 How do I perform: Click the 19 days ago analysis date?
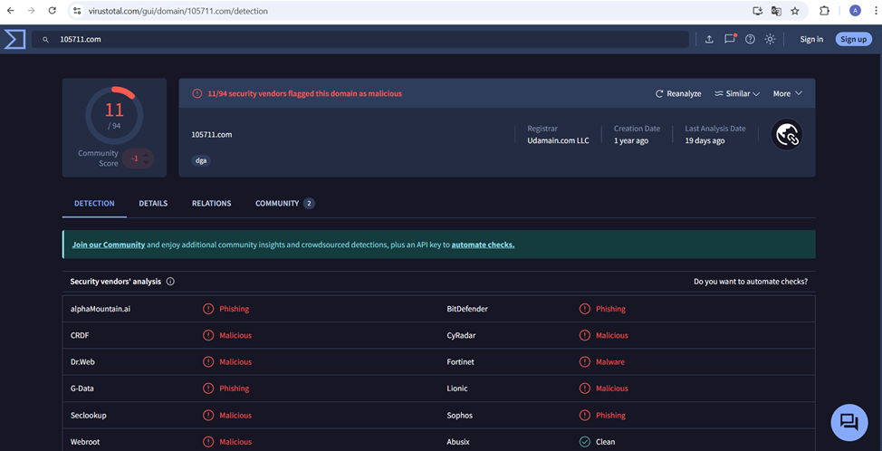tap(705, 140)
